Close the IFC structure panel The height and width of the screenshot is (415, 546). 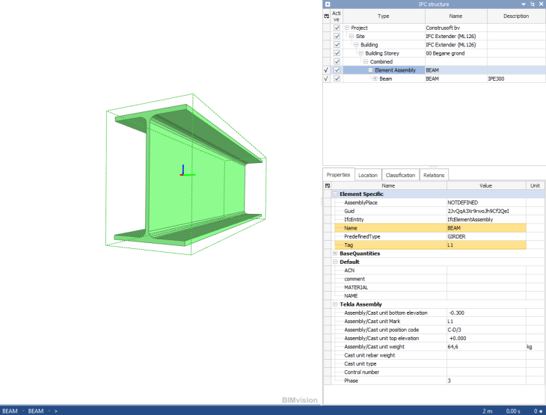pos(541,4)
